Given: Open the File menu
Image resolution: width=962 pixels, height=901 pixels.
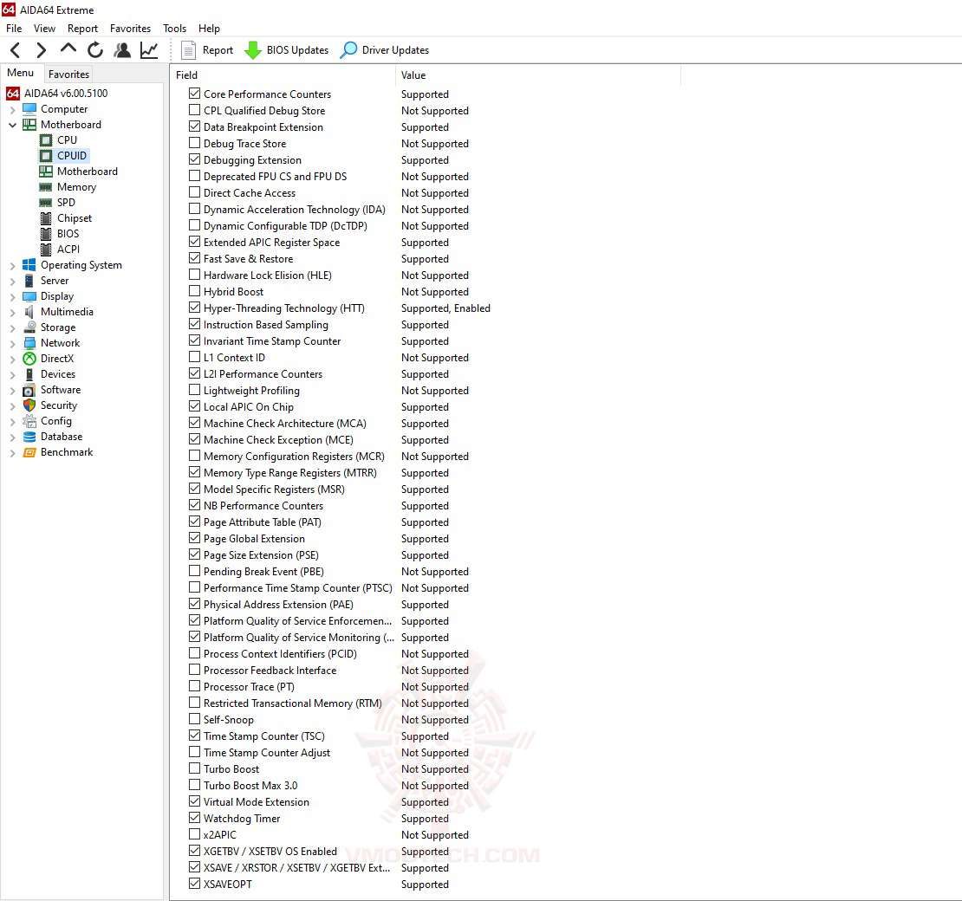Looking at the screenshot, I should (x=14, y=29).
